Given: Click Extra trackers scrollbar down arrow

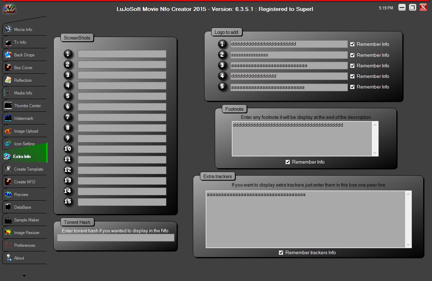Looking at the screenshot, I should [x=408, y=244].
